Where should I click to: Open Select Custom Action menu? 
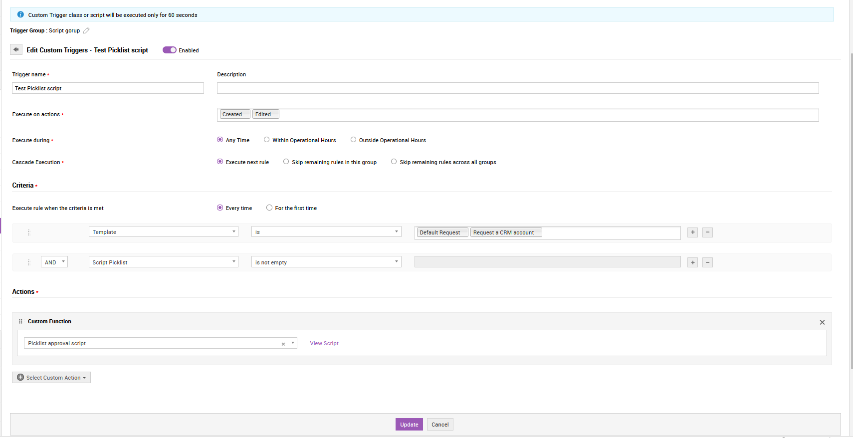click(x=51, y=378)
